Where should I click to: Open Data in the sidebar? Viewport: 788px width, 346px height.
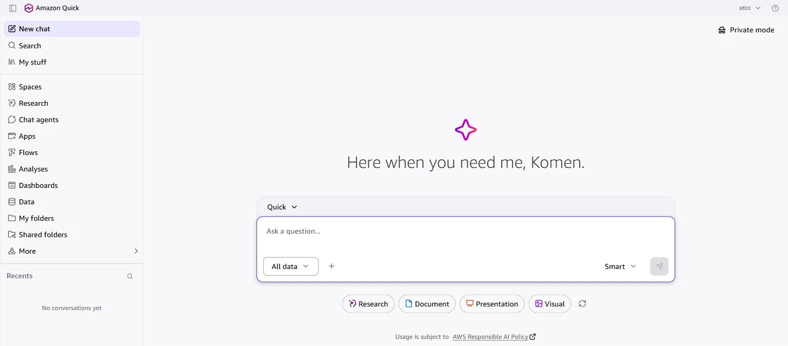[72, 202]
